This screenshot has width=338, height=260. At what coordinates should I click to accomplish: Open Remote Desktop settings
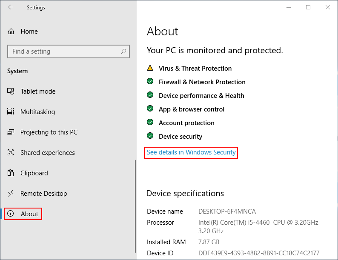[x=43, y=194]
